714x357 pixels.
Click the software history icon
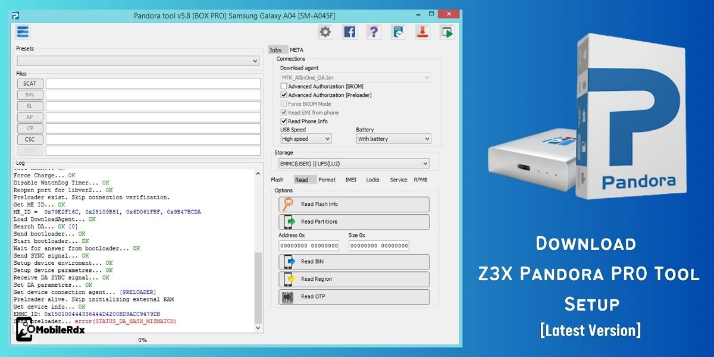point(398,32)
